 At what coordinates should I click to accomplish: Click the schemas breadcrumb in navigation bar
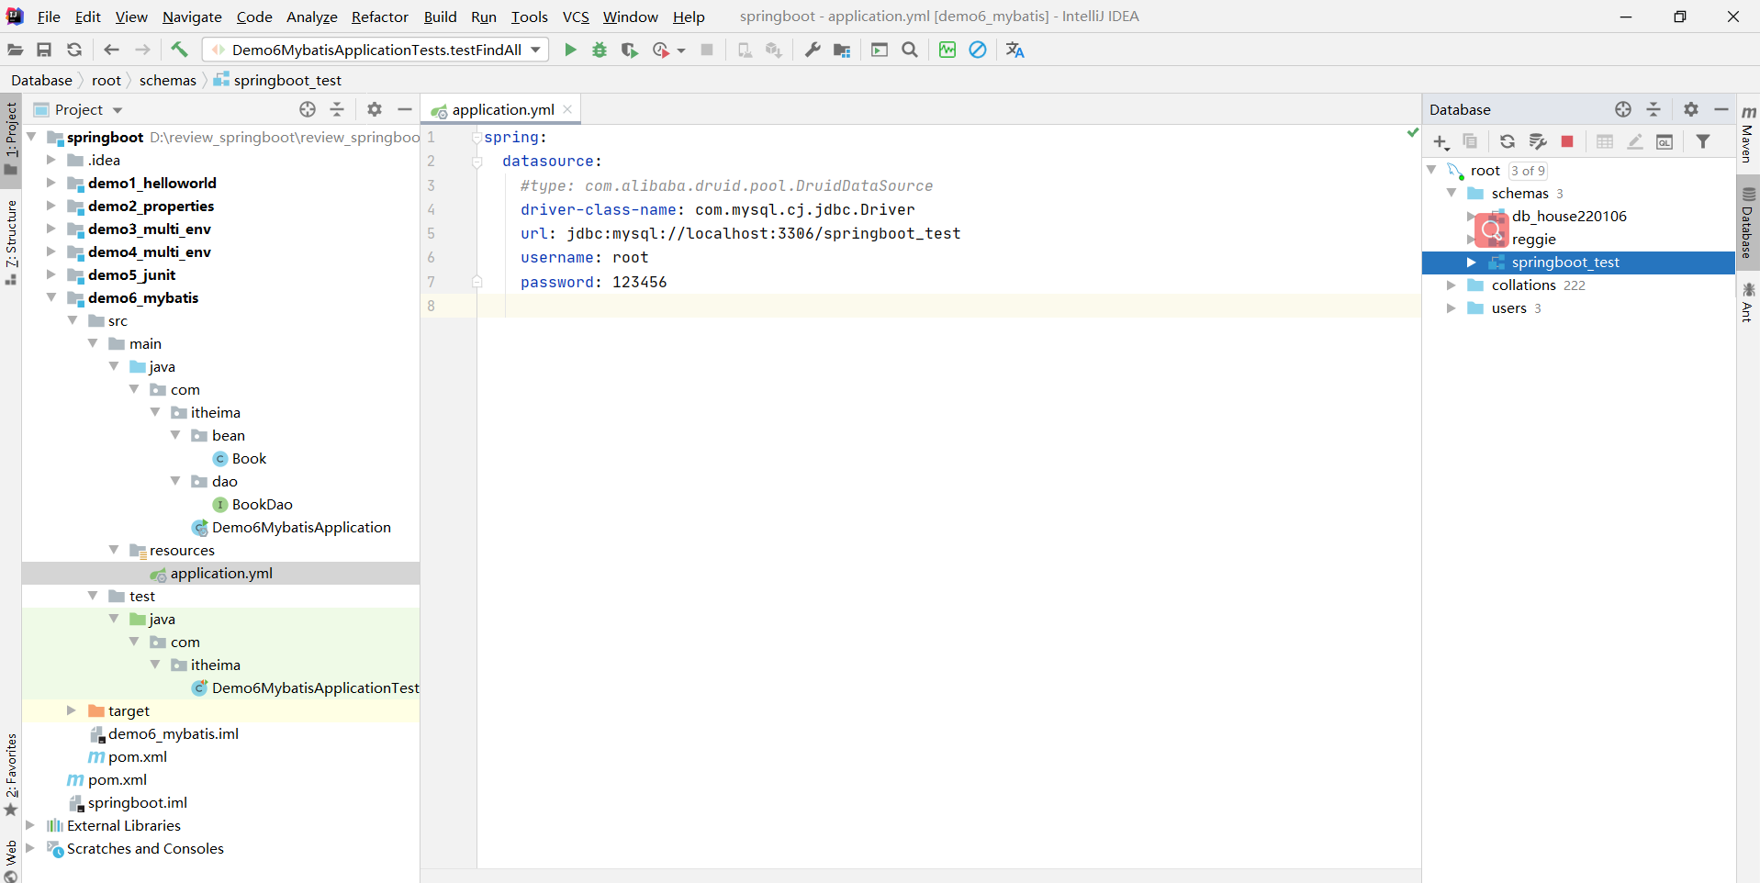(167, 81)
